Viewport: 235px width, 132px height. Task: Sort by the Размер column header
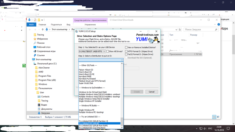pyautogui.click(x=194, y=35)
